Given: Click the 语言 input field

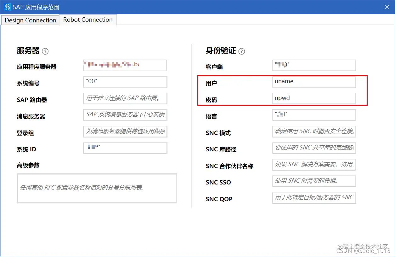Looking at the screenshot, I should (x=314, y=115).
